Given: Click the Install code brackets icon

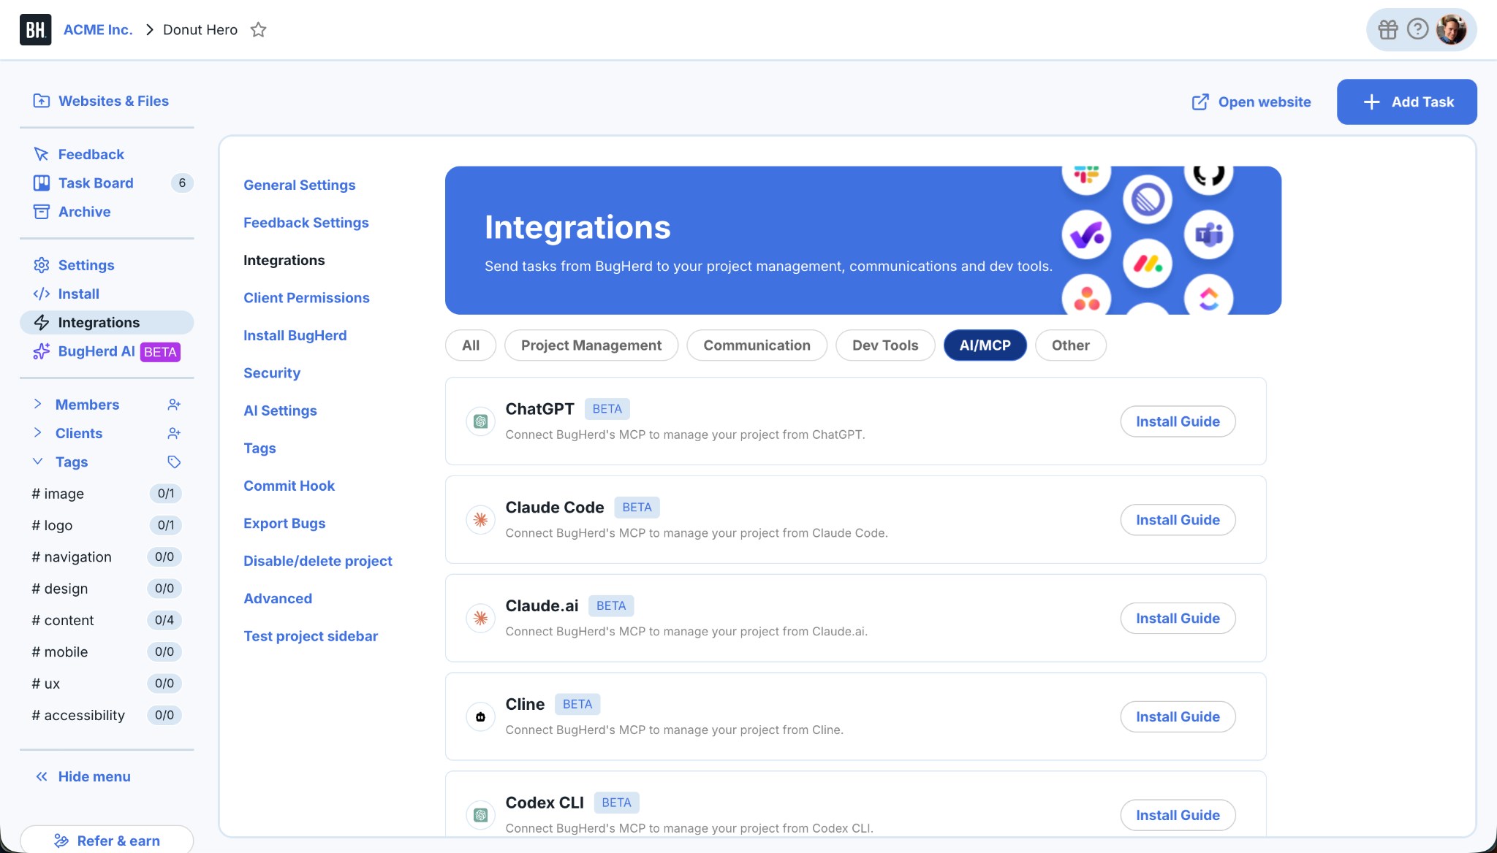Looking at the screenshot, I should [42, 294].
